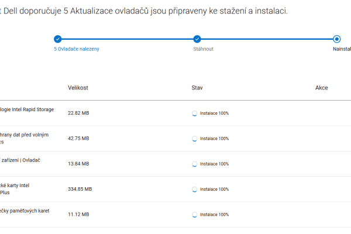The width and height of the screenshot is (351, 234).
Task: Click the spinner in the 11.12 MB row
Action: 195,215
